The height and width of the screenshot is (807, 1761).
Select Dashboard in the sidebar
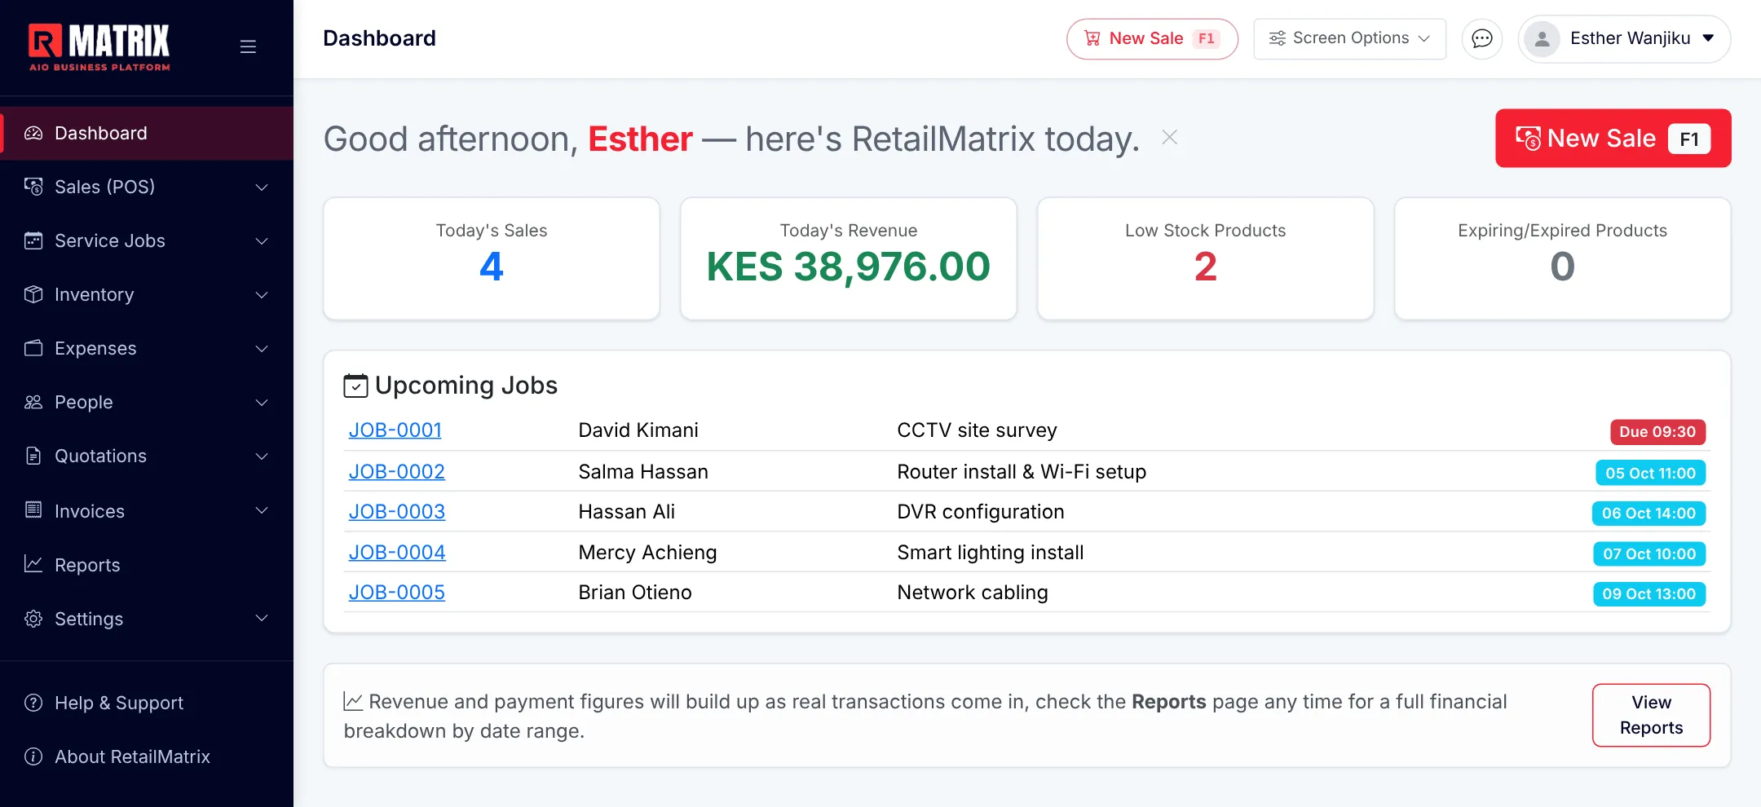pos(147,133)
